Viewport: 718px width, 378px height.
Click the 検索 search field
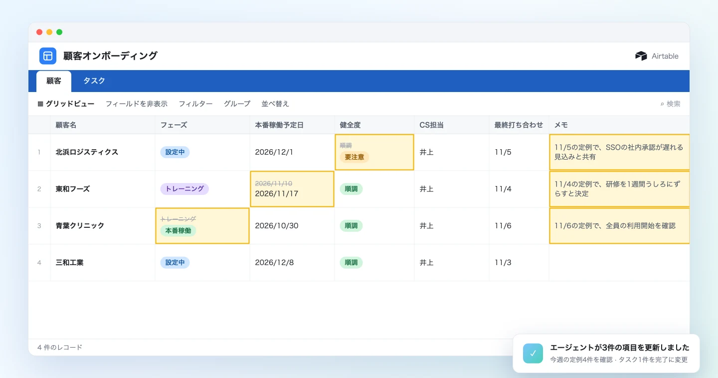pos(670,104)
